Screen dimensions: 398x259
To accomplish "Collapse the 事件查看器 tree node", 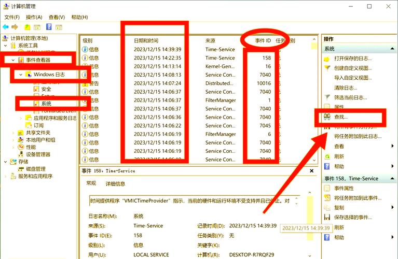I will pyautogui.click(x=13, y=60).
